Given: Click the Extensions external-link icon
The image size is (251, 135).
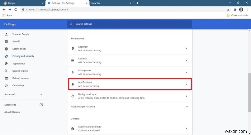Looking at the screenshot, I should tap(41, 105).
